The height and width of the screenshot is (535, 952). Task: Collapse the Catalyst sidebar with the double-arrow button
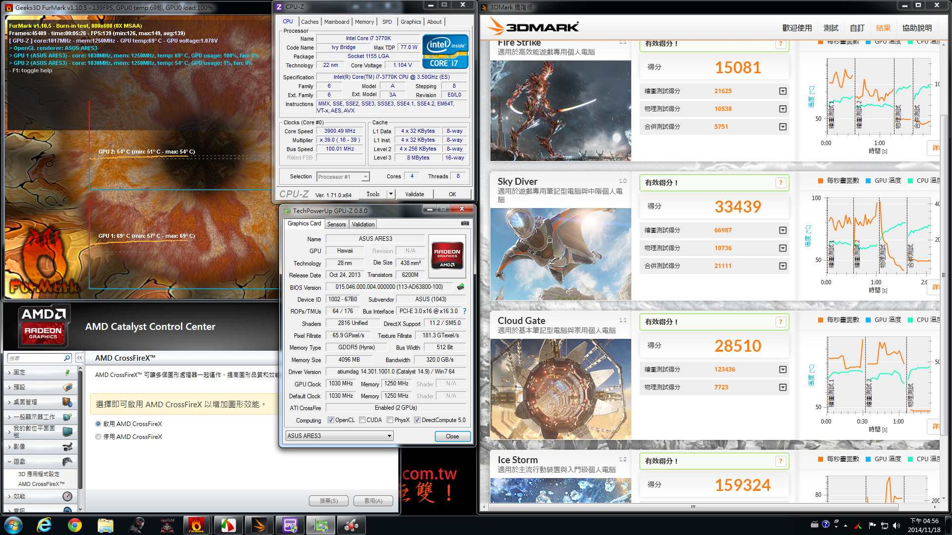click(79, 358)
